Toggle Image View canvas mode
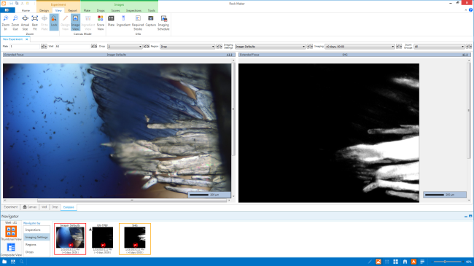Viewport: 474px width, 266px height. pos(75,23)
